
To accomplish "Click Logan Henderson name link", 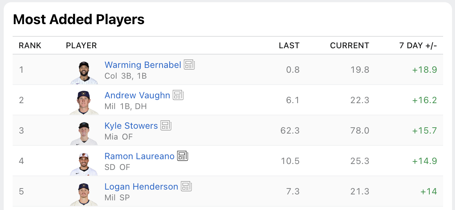I will 141,187.
